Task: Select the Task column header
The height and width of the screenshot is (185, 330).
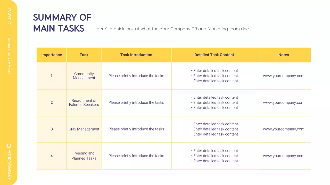Action: pyautogui.click(x=84, y=55)
